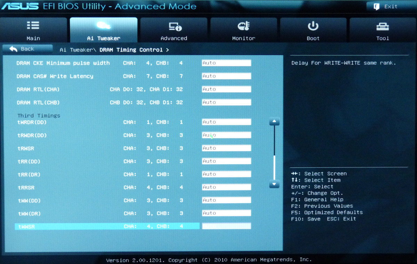Click the Auto field for tWW(DR)
Image resolution: width=417 pixels, height=264 pixels.
coord(226,213)
